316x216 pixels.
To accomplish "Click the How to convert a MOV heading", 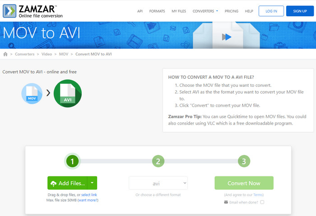I will tap(211, 77).
